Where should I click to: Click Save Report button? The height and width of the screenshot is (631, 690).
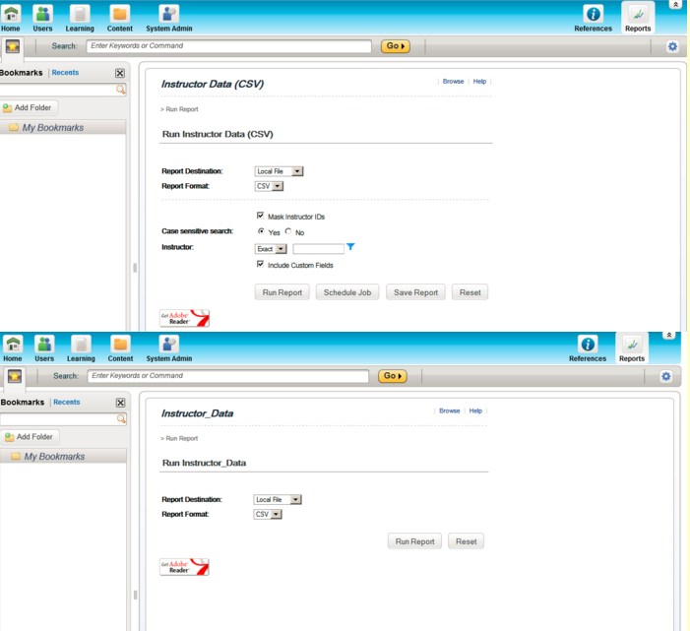point(415,292)
